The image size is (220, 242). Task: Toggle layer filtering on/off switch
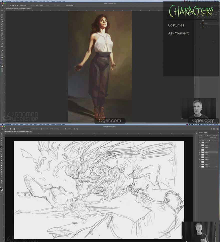click(218, 135)
